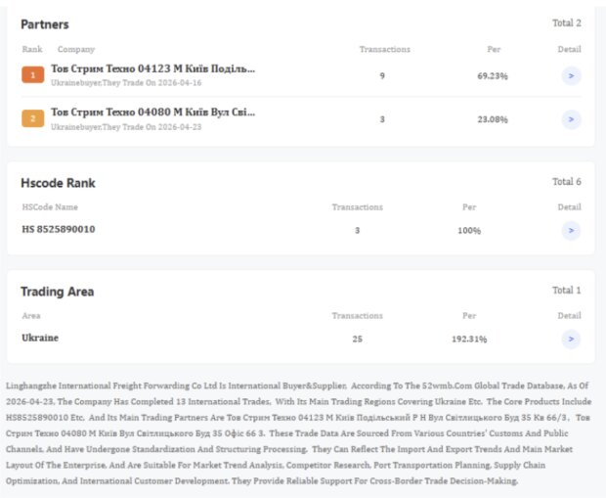606x498 pixels.
Task: Select Ukraine in Trading Area
Action: (40, 338)
